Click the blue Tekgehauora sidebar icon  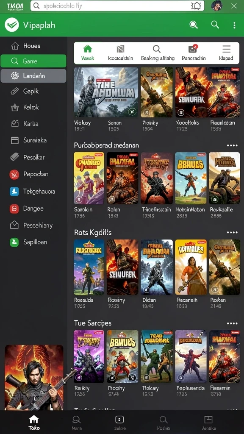[x=14, y=191]
